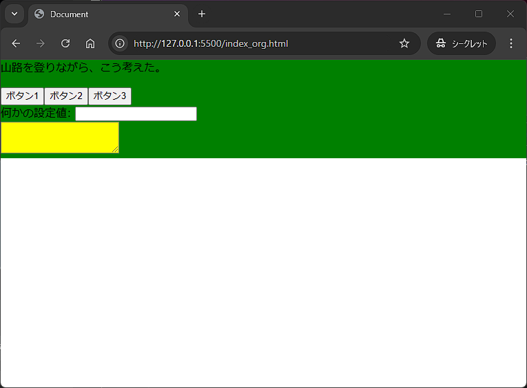
Task: Click the 何かの設定値: label
Action: pos(36,113)
